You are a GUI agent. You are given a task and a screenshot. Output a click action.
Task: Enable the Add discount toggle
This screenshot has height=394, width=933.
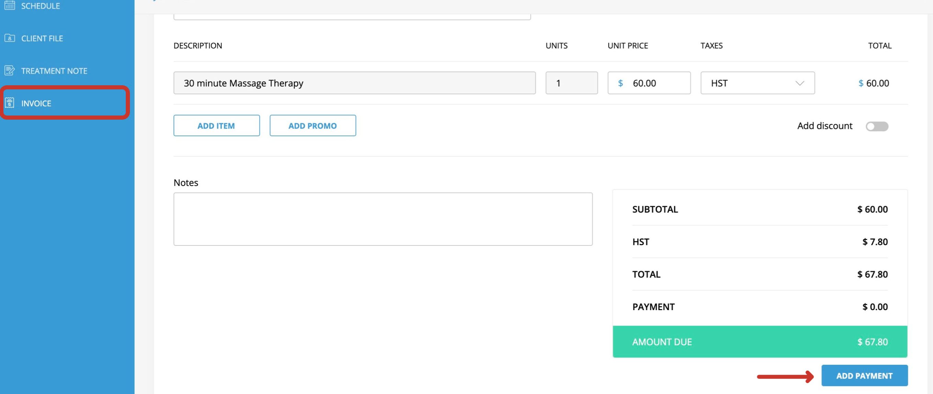(877, 126)
